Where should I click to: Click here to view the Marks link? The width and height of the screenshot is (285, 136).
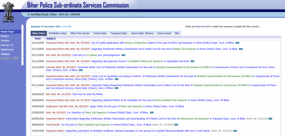[87, 94]
